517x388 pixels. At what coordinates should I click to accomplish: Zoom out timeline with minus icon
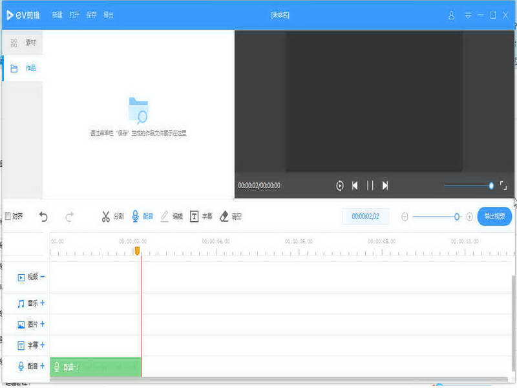pyautogui.click(x=405, y=217)
